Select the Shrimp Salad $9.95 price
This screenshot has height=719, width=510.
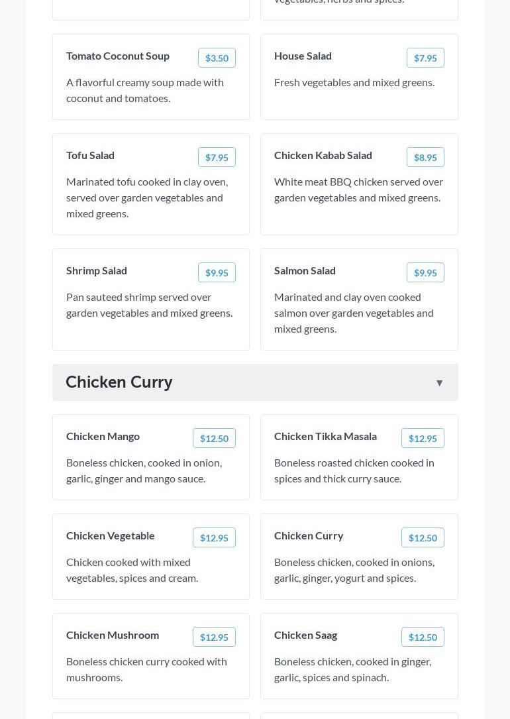click(x=217, y=273)
